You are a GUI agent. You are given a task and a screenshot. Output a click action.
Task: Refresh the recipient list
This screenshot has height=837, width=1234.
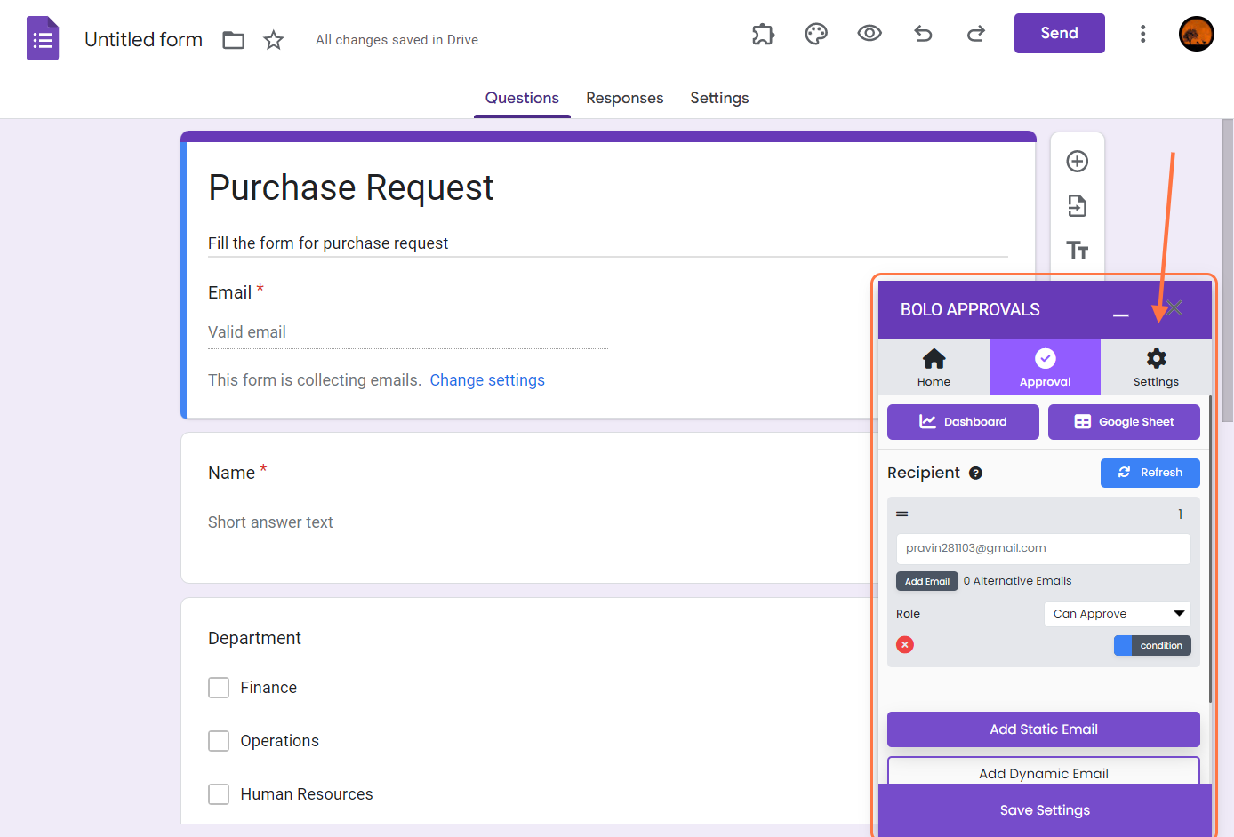click(x=1150, y=473)
